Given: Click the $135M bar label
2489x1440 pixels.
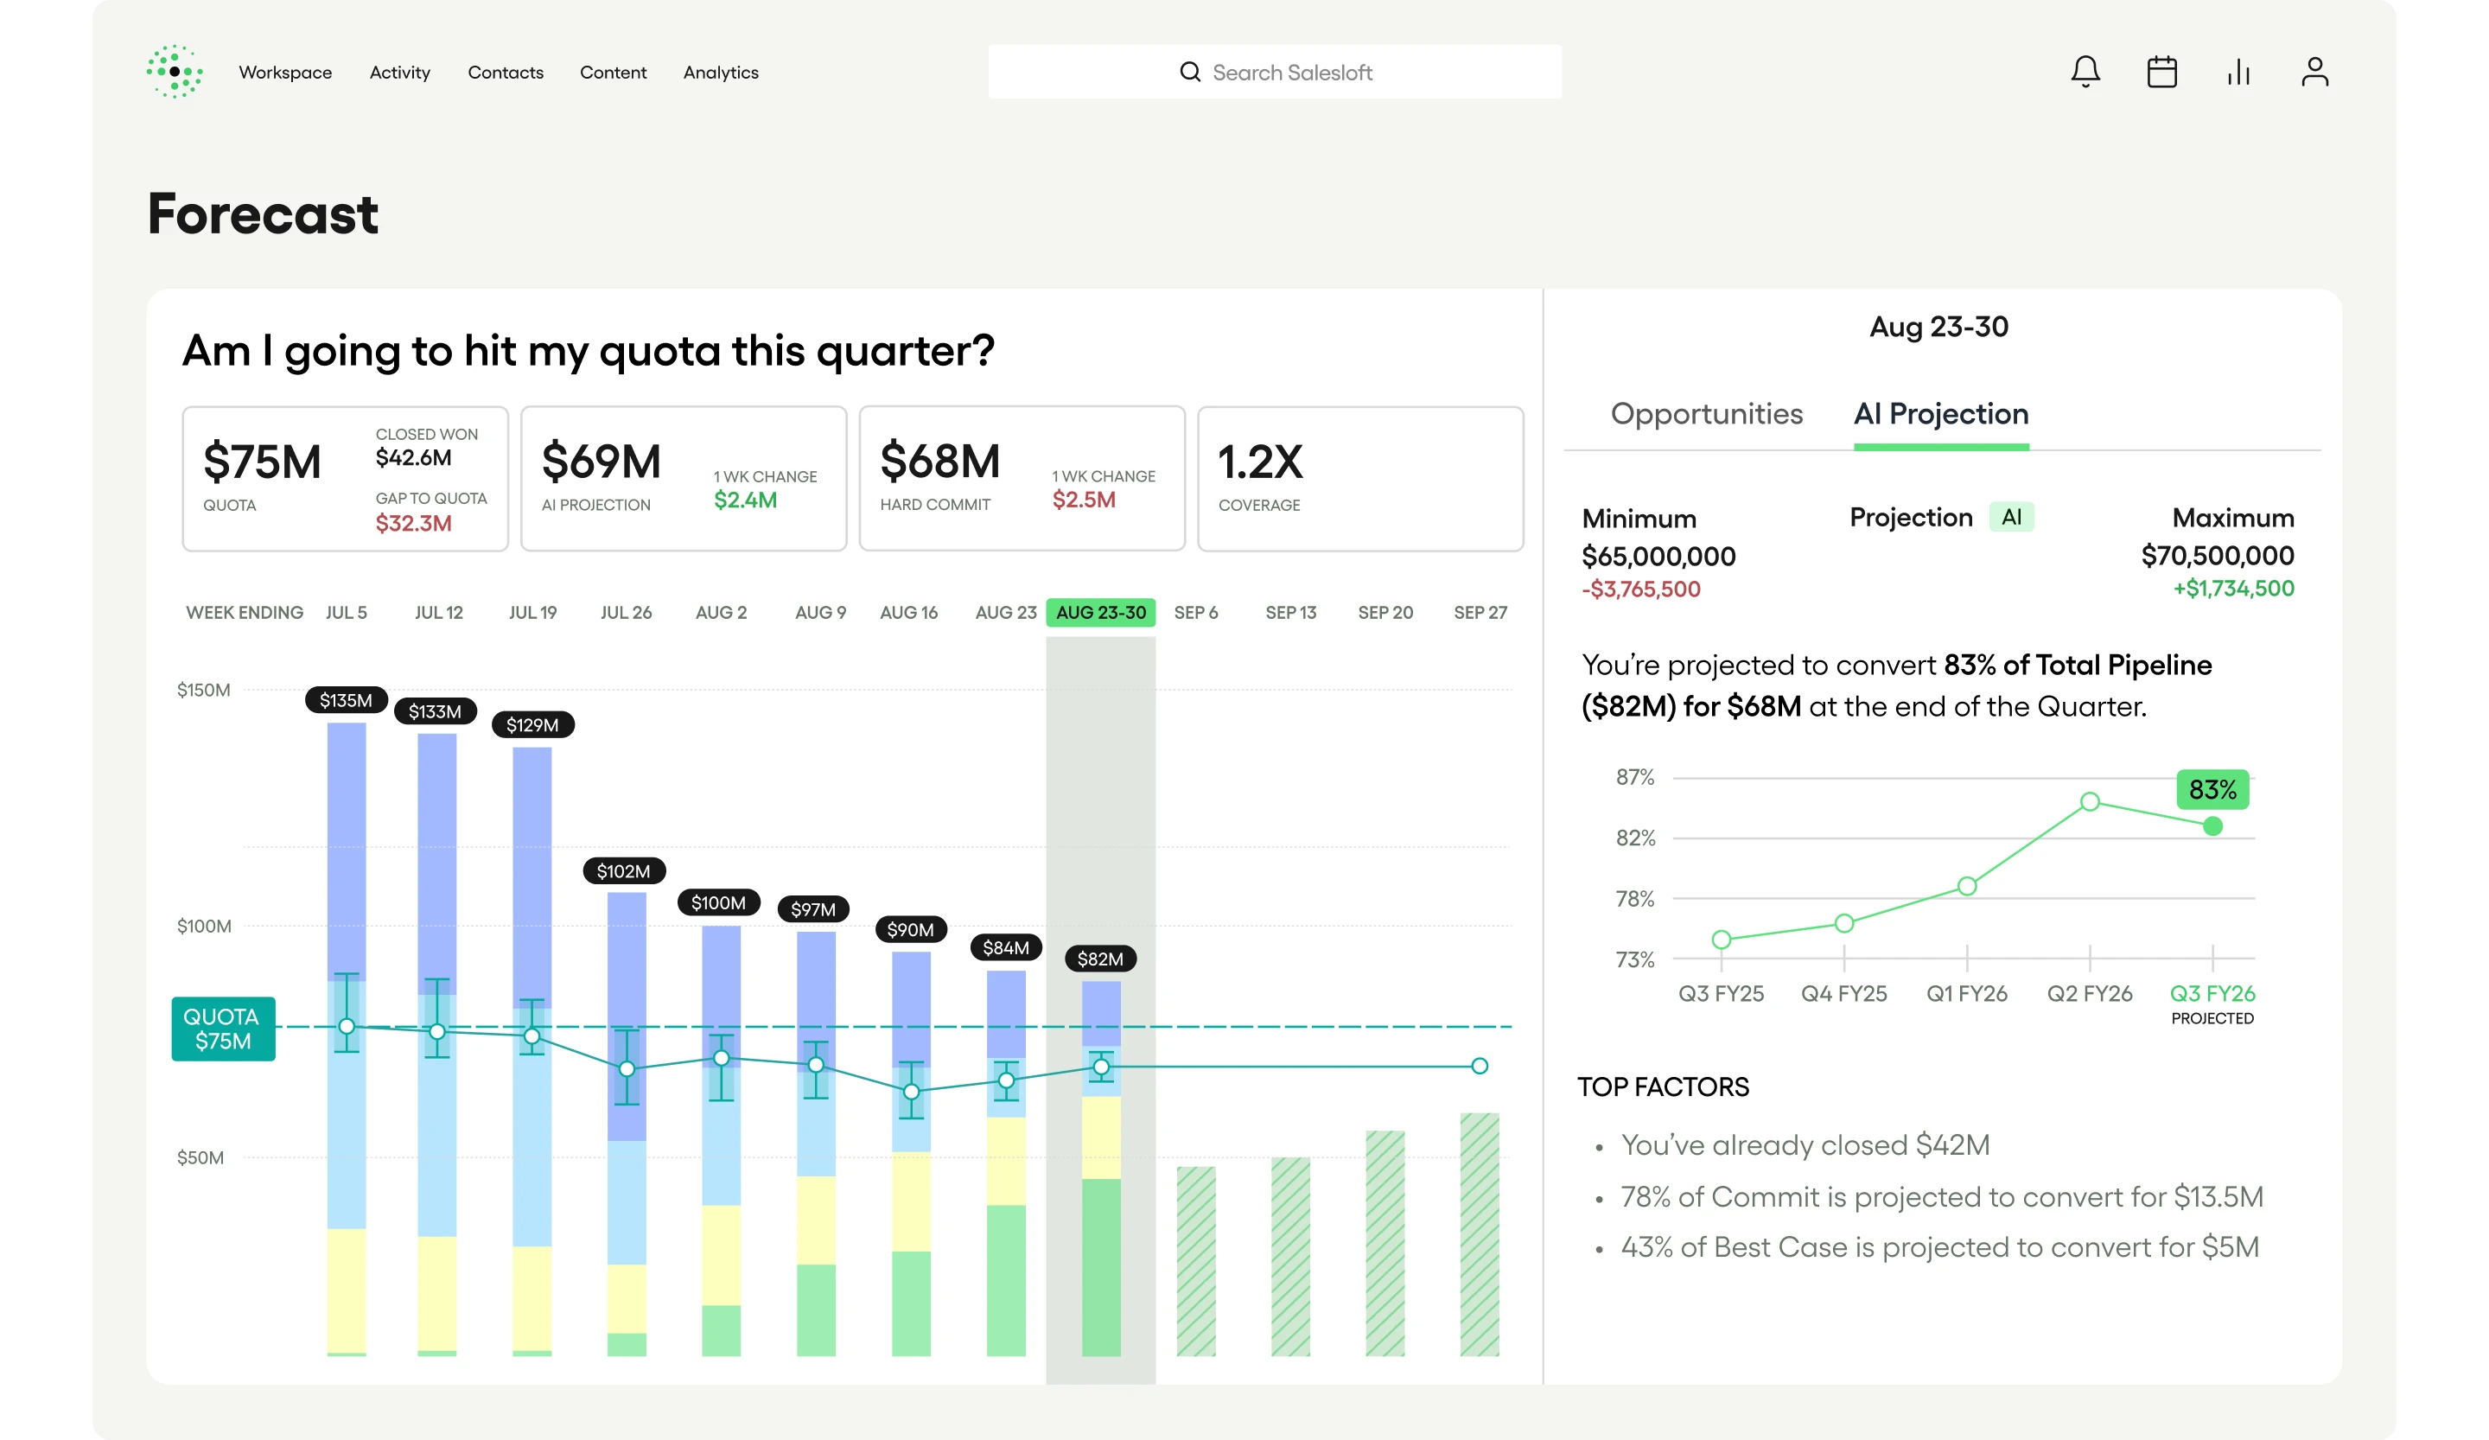Looking at the screenshot, I should click(x=346, y=700).
